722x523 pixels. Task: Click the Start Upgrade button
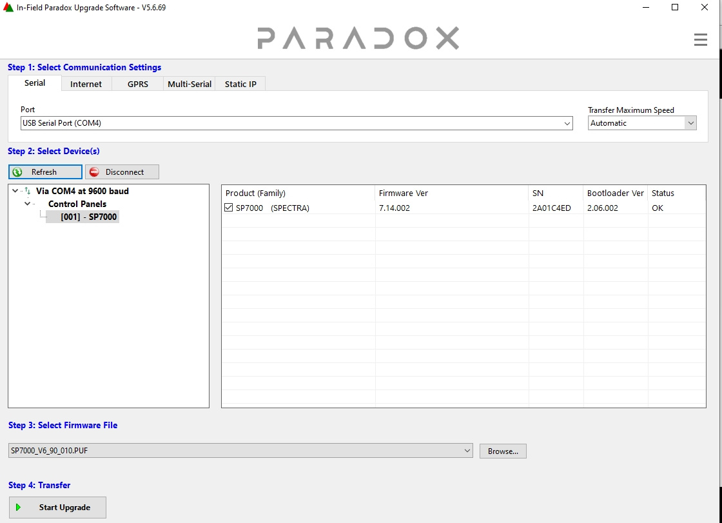pos(57,508)
